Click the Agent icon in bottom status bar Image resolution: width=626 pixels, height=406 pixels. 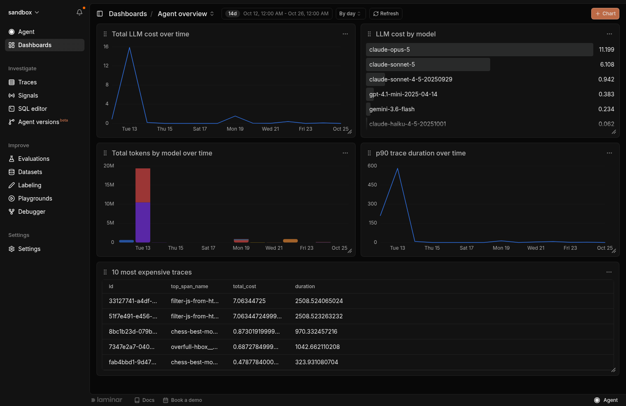click(597, 400)
